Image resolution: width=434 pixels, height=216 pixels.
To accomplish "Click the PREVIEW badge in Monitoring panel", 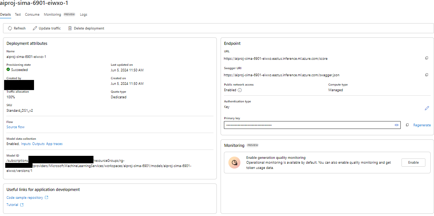I will pyautogui.click(x=252, y=145).
